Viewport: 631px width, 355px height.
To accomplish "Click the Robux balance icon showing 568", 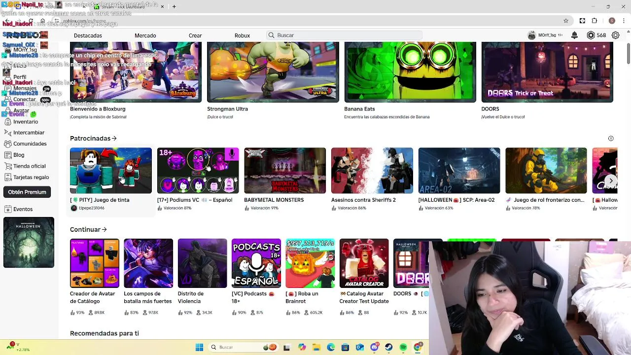I will pyautogui.click(x=591, y=35).
